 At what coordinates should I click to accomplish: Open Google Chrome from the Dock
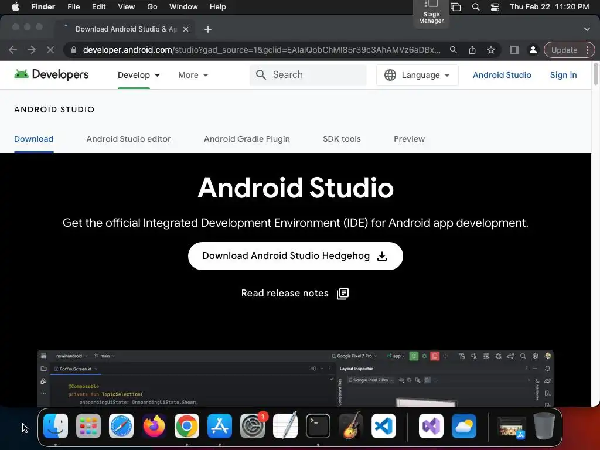(187, 426)
